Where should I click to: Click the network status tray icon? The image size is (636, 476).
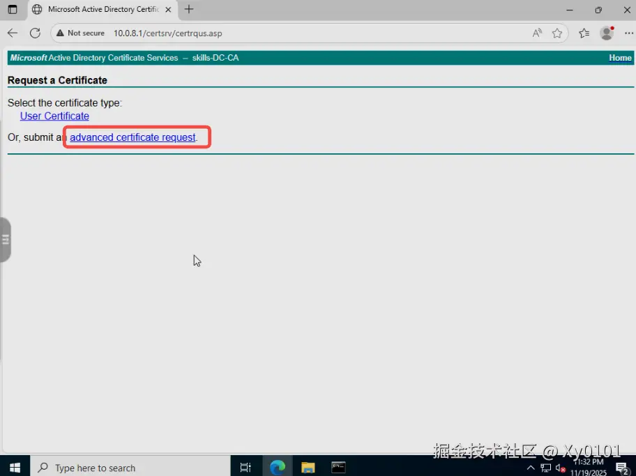coord(546,468)
